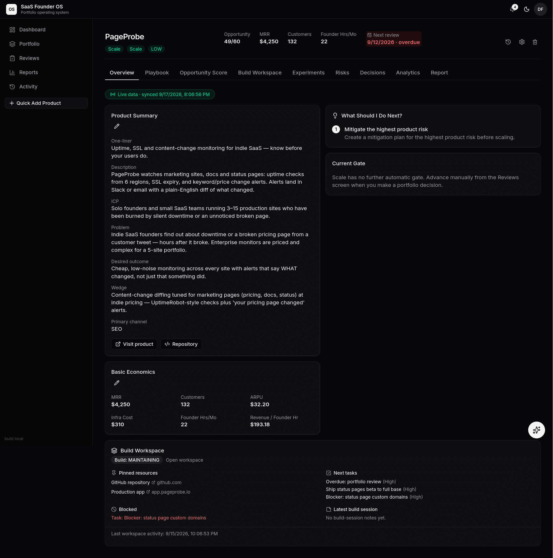The image size is (553, 558).
Task: Click the lightbulb icon beside What Should I Do Next
Action: tap(335, 116)
